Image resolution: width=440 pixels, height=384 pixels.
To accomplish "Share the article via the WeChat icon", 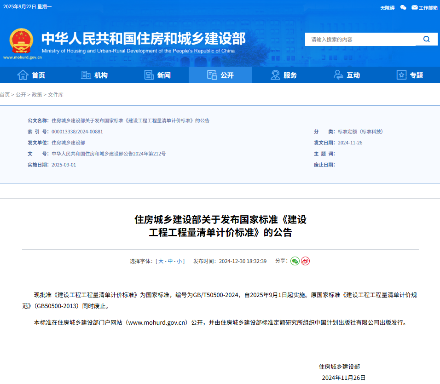I will (x=294, y=261).
